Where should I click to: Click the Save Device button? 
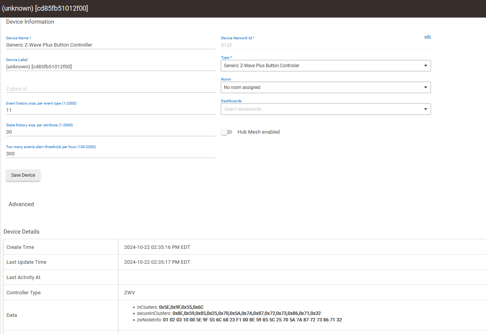point(23,175)
